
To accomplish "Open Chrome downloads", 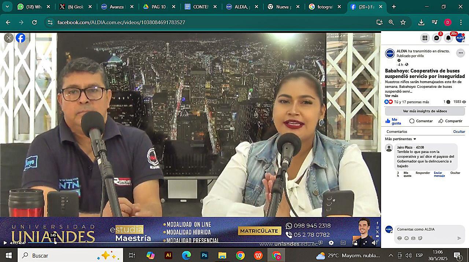I will (x=421, y=22).
